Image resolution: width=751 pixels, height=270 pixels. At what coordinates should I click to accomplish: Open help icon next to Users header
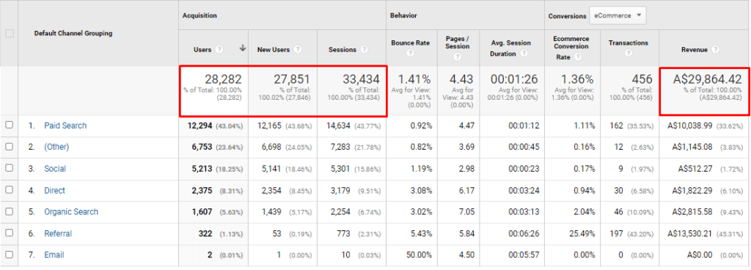tap(219, 49)
